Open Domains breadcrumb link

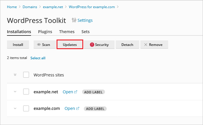pyautogui.click(x=30, y=7)
